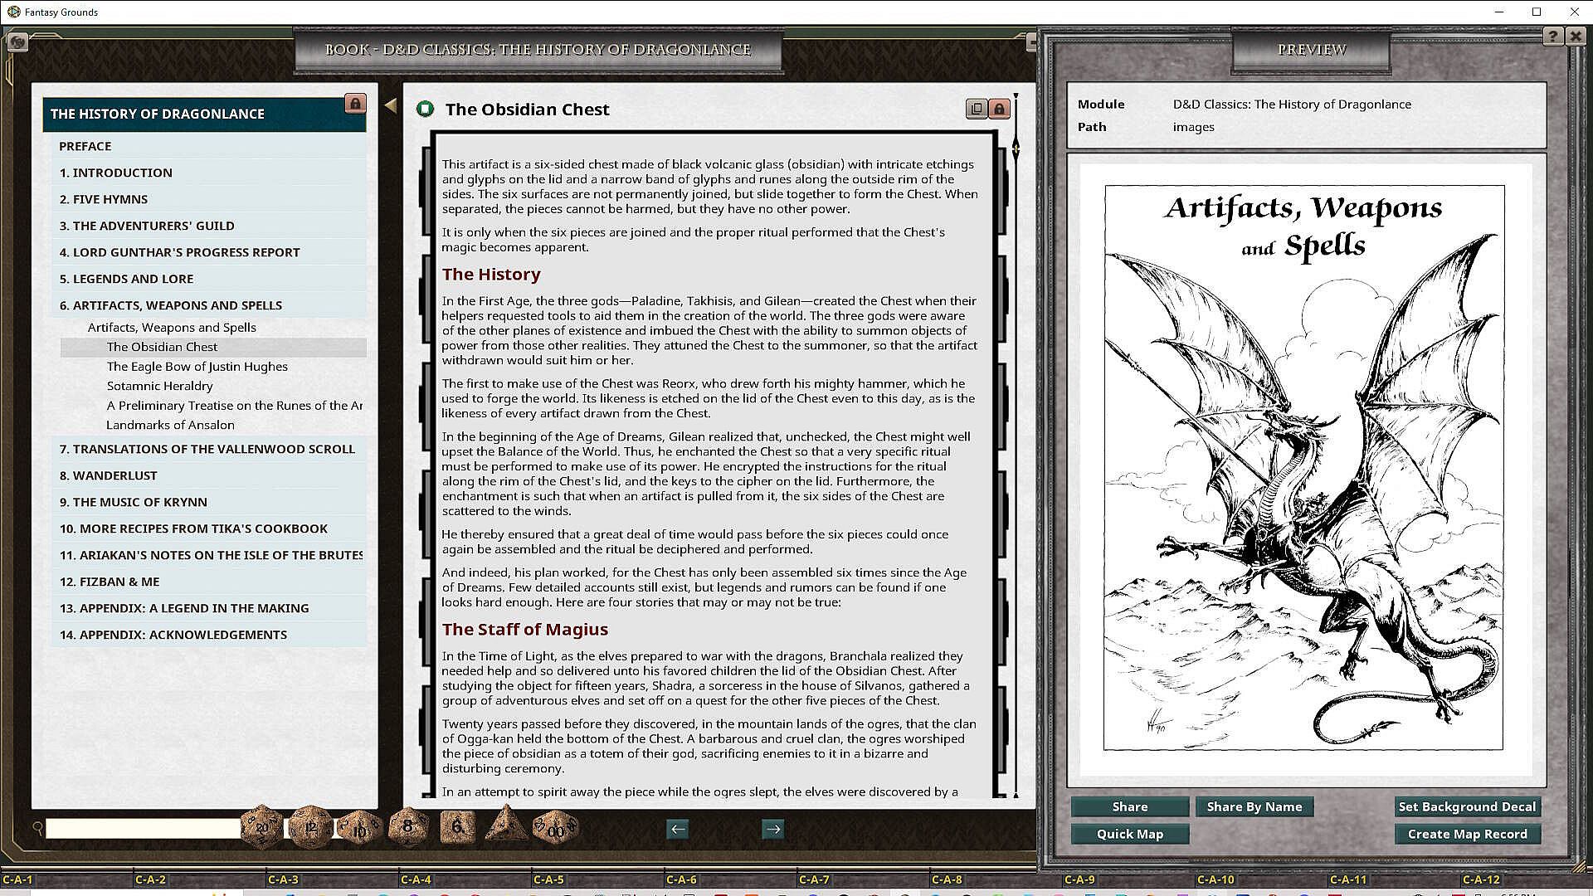Roll the d8 die
Screen dimensions: 1593x896
(407, 826)
